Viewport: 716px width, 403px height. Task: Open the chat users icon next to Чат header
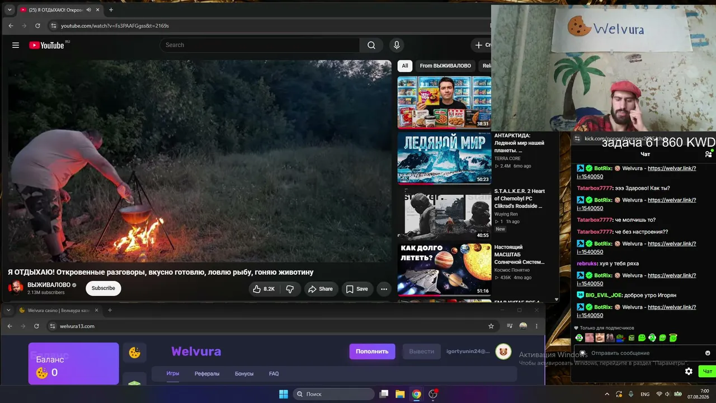pyautogui.click(x=708, y=154)
